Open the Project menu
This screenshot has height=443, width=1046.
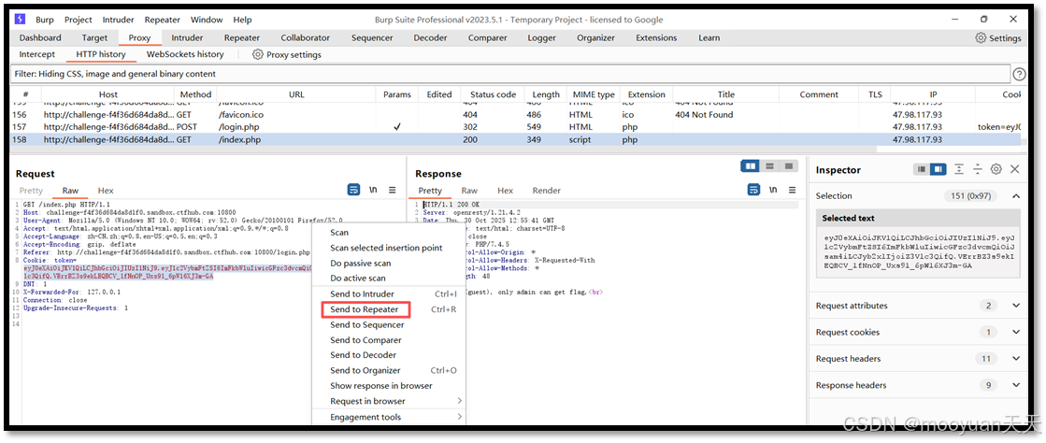coord(79,20)
